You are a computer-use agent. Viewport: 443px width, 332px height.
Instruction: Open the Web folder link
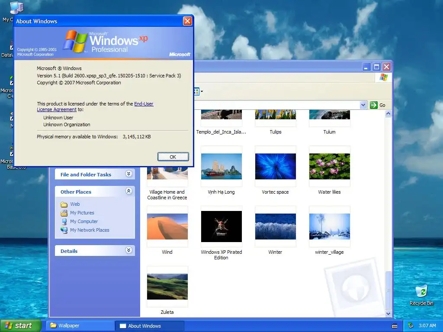pos(75,204)
